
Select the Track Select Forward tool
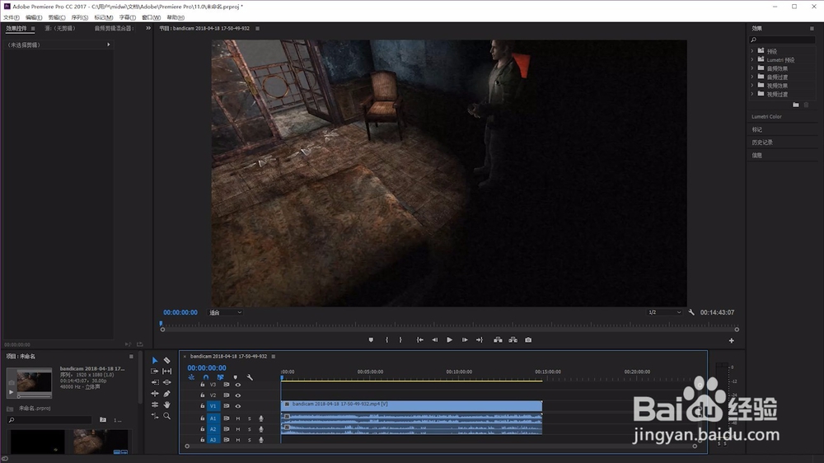click(155, 371)
